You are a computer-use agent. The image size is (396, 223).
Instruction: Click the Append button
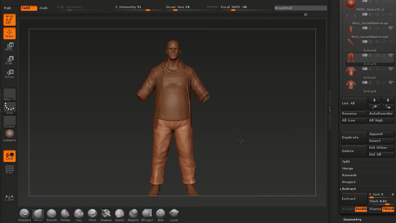[x=381, y=134]
